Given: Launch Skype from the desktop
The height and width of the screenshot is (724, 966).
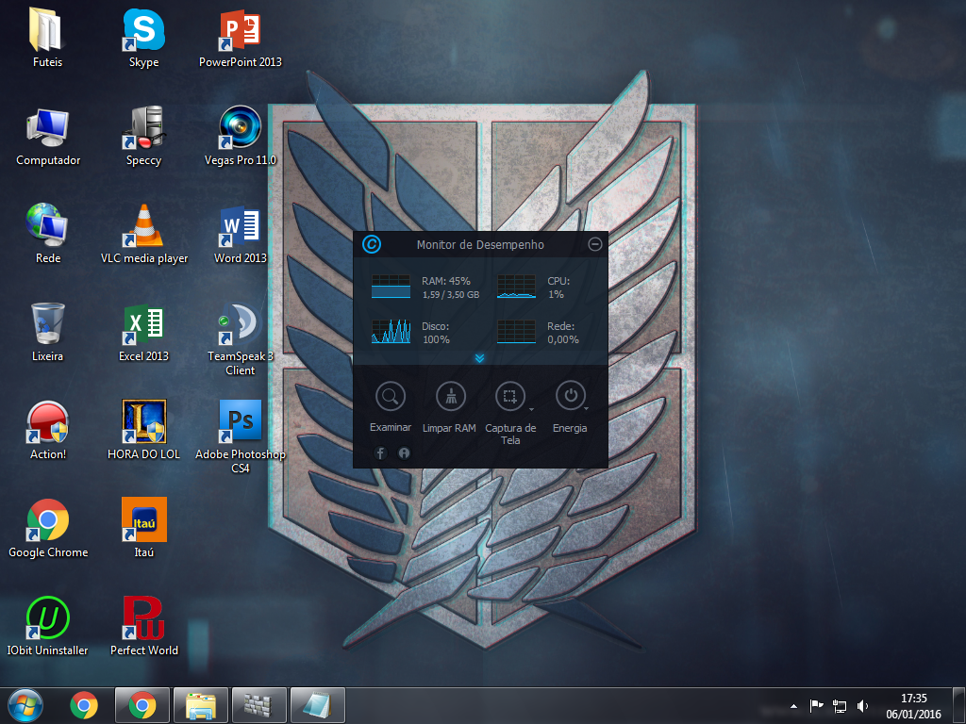Looking at the screenshot, I should click(x=143, y=38).
